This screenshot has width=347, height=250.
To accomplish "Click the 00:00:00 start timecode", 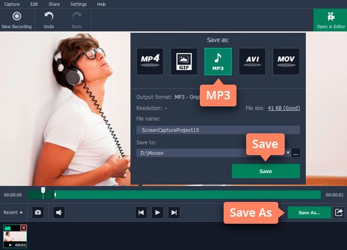I will [x=13, y=195].
